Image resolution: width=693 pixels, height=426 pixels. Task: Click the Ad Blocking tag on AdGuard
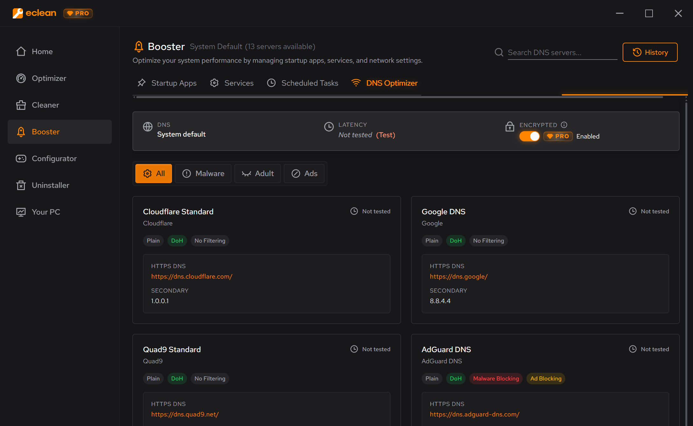point(546,379)
